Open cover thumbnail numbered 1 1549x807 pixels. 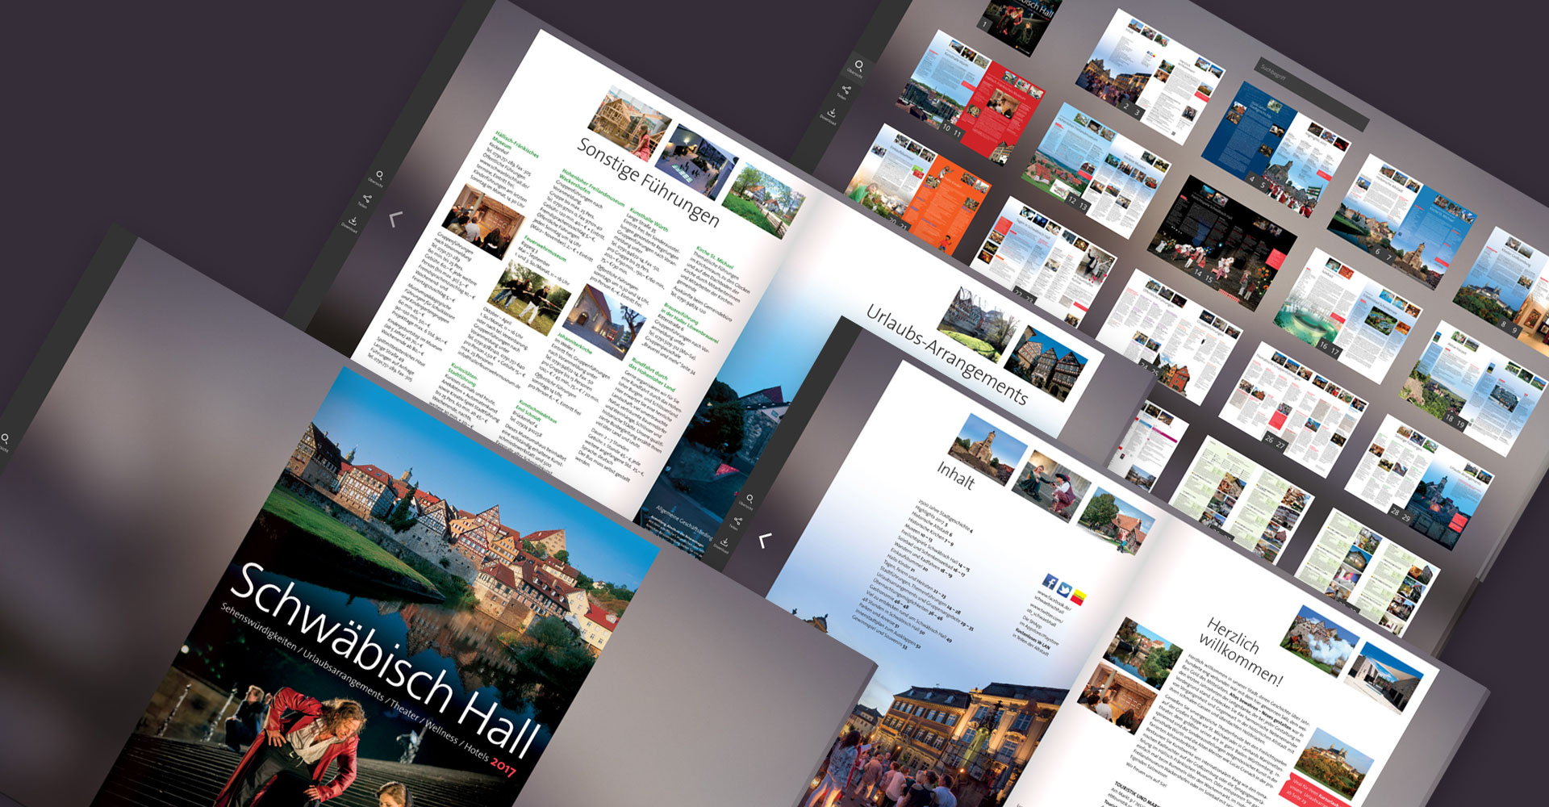1018,24
